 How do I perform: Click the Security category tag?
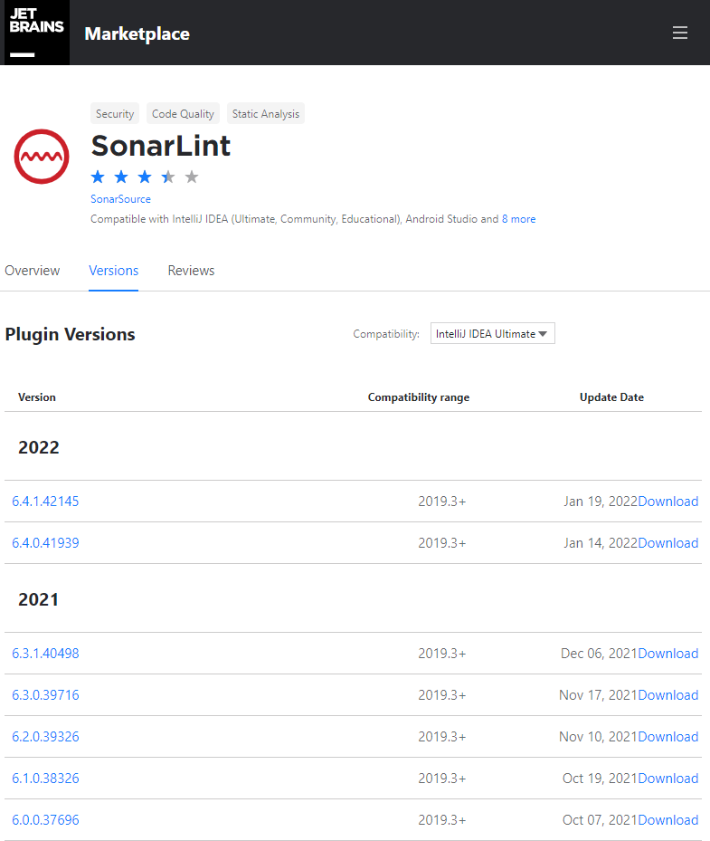pos(115,113)
